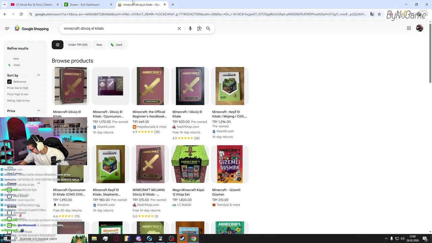Open the Windows Start menu
The width and height of the screenshot is (432, 243).
[x=5, y=239]
